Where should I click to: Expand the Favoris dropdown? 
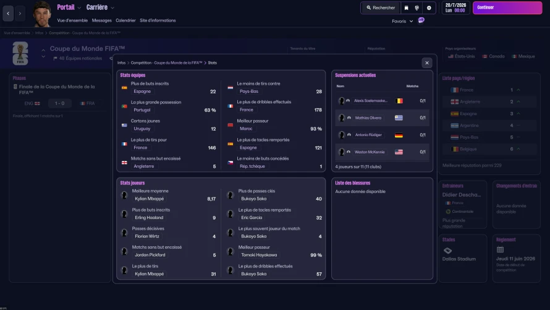(402, 21)
